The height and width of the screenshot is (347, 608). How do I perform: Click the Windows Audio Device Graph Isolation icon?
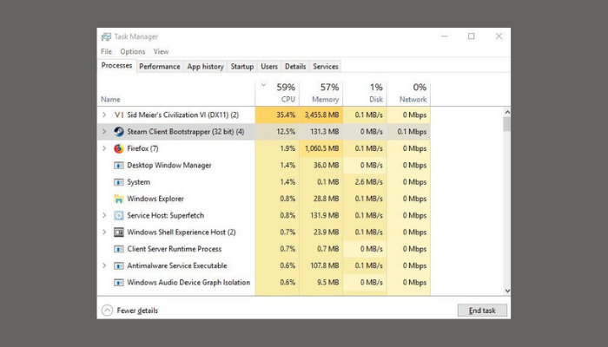click(119, 282)
